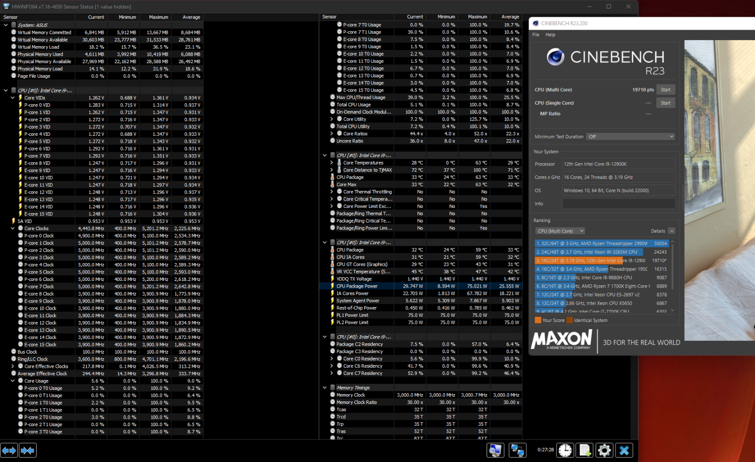
Task: Click the right Current column header
Action: 411,17
